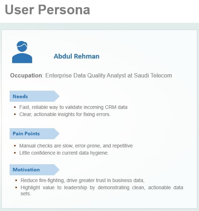Image resolution: width=199 pixels, height=211 pixels.
Task: Select the Abdul Rehman name heading
Action: tap(76, 56)
